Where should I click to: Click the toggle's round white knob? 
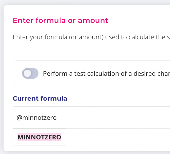click(x=27, y=73)
